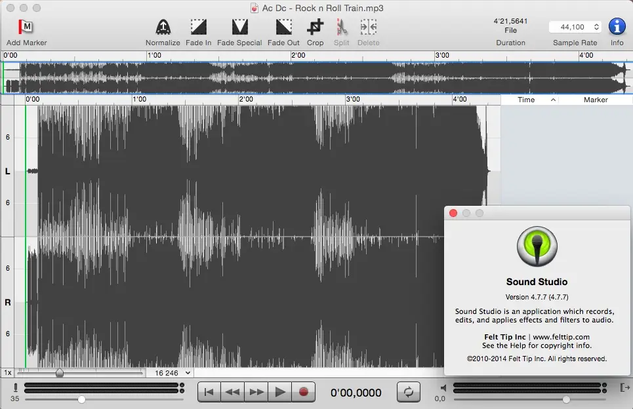Apply Normalize from the toolbar

click(x=163, y=27)
